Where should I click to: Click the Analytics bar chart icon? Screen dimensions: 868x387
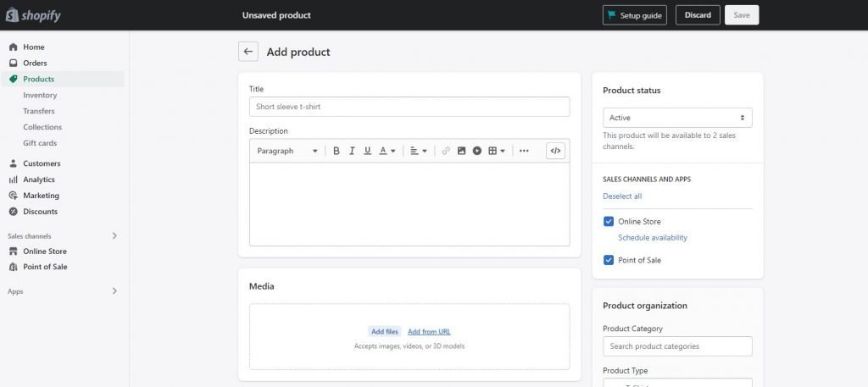coord(14,180)
